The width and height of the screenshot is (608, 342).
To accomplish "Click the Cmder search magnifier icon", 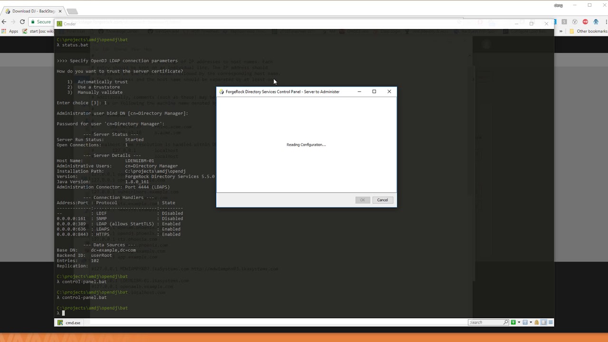I will pos(506,323).
